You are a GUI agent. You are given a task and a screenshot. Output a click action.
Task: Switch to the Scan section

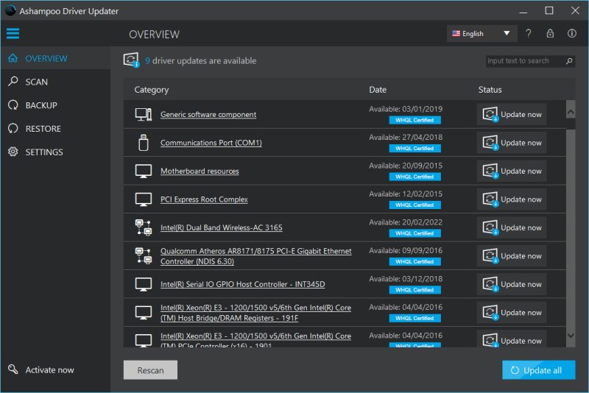(x=36, y=82)
